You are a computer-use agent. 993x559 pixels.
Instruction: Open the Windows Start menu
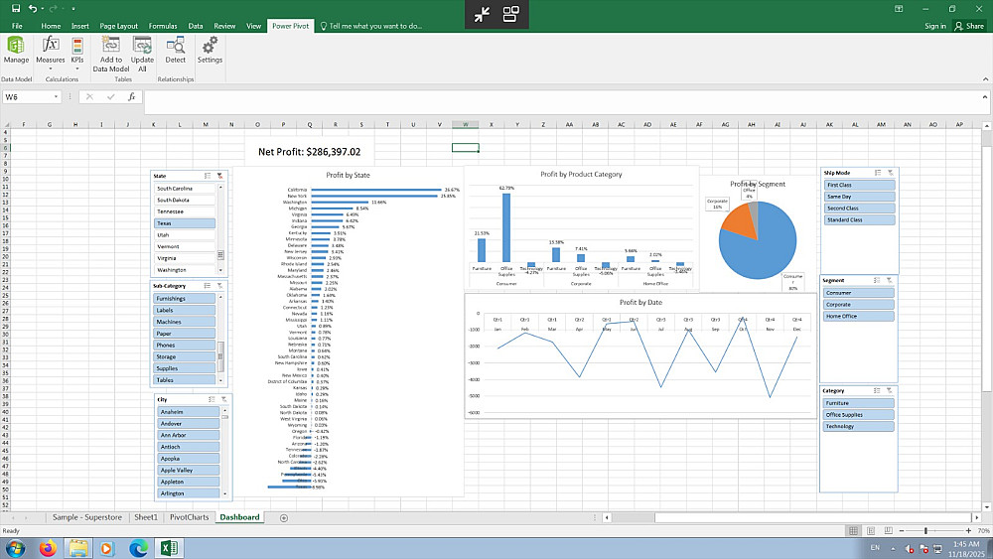point(15,548)
